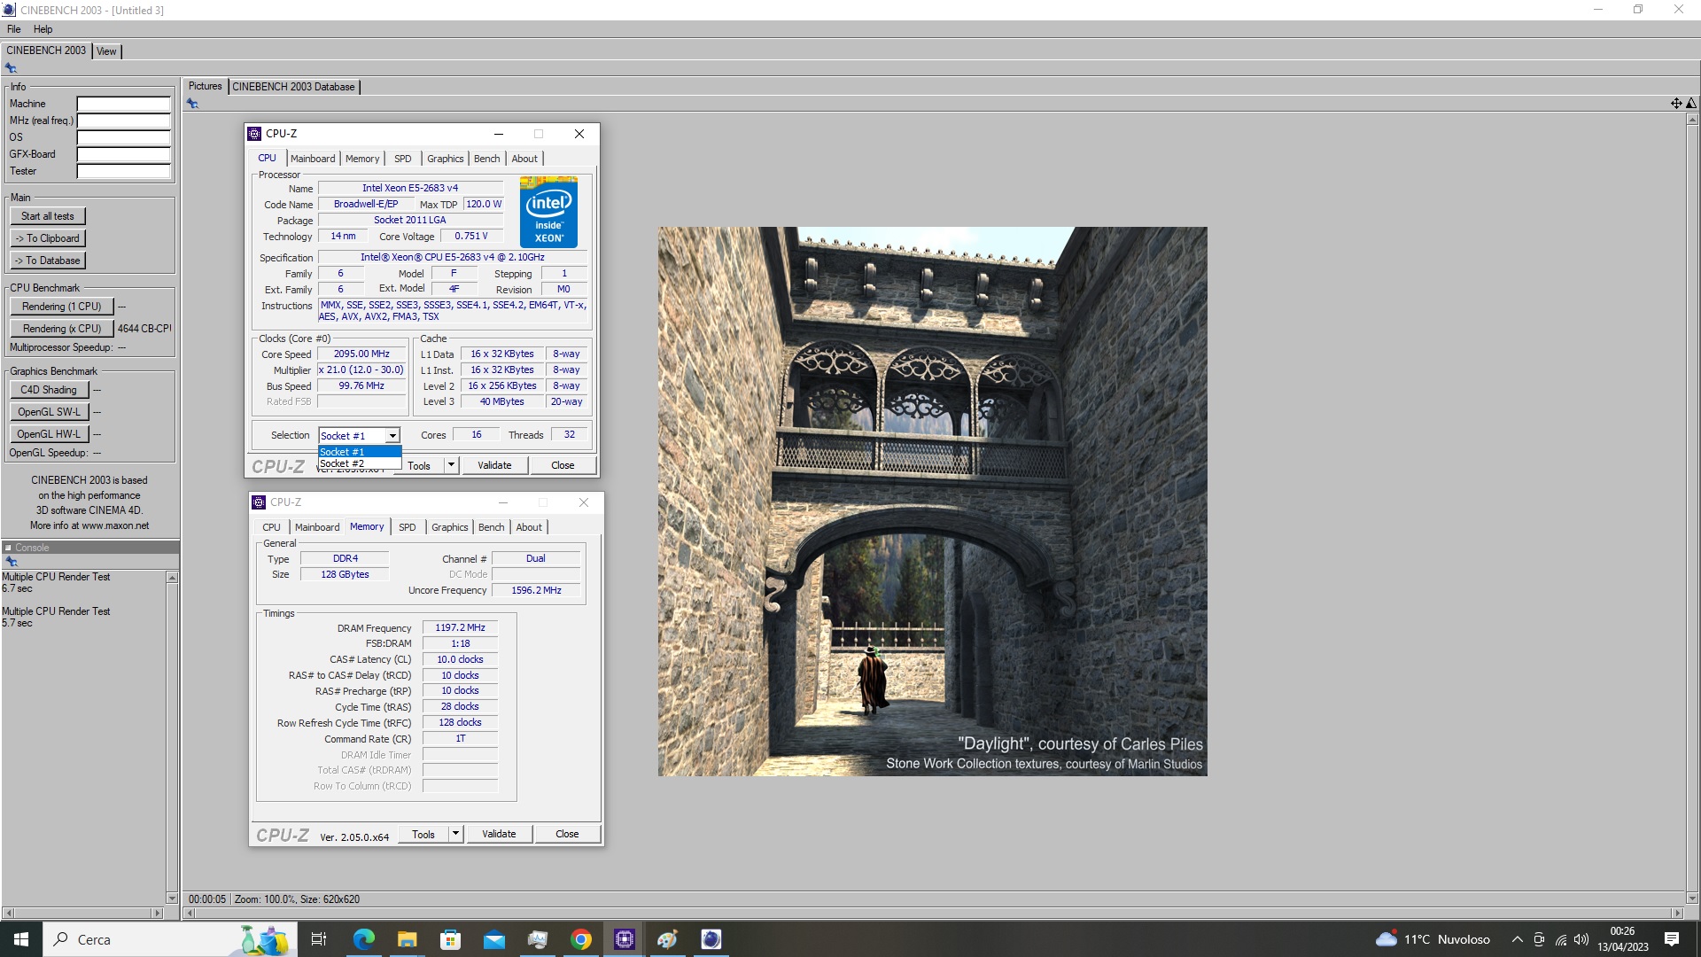The image size is (1701, 957).
Task: Click the To Database button
Action: [48, 261]
